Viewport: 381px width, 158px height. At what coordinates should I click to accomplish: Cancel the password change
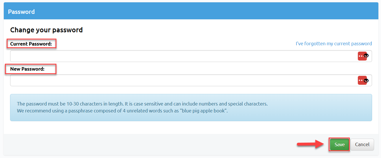coord(362,144)
